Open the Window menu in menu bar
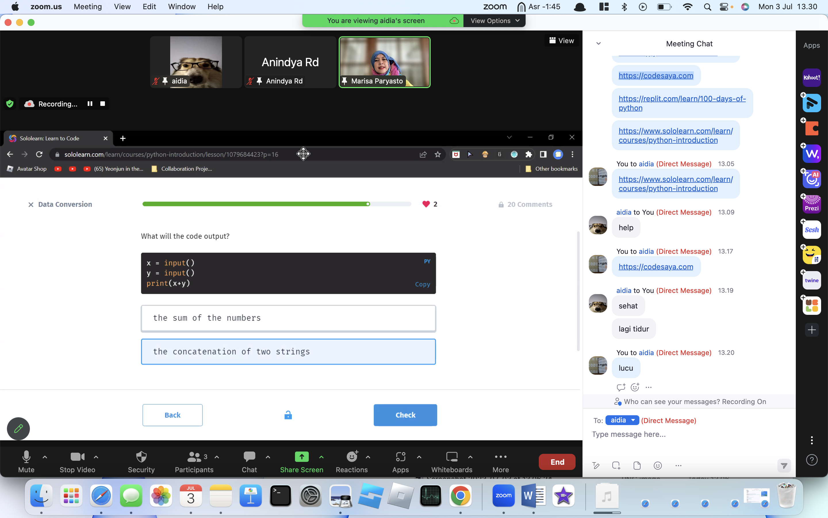 click(x=182, y=7)
